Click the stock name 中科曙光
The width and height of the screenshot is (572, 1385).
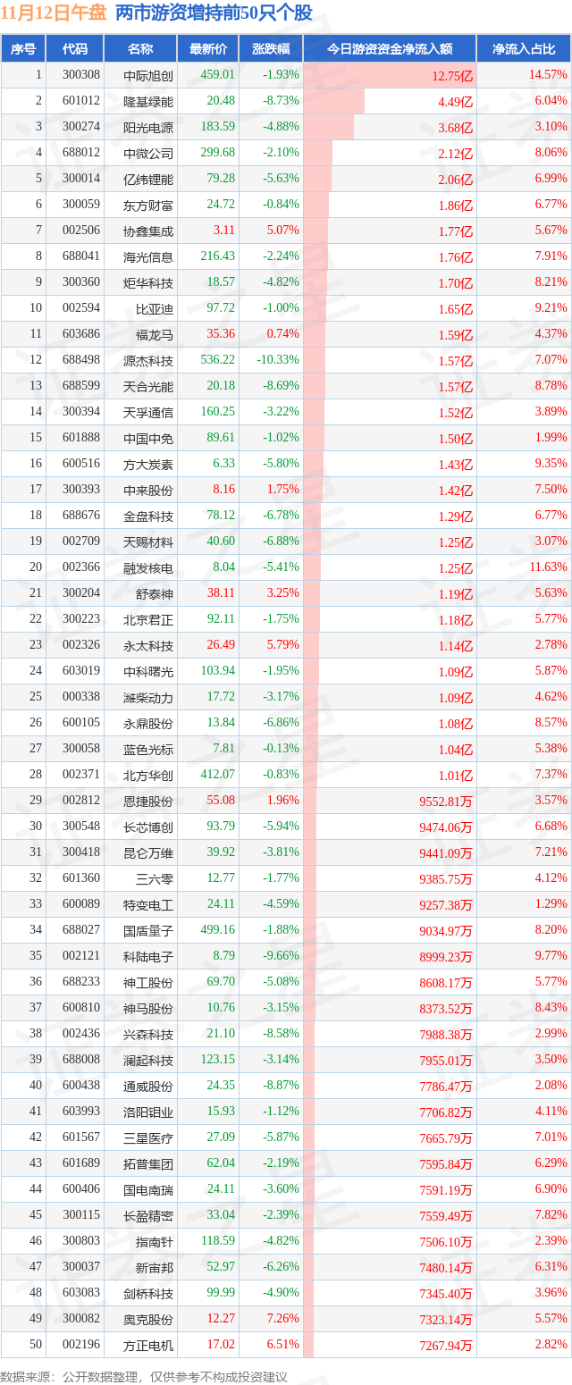click(148, 672)
